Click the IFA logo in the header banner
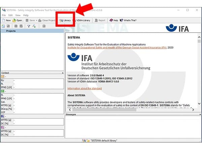This screenshot has height=150, width=202. 177,28
